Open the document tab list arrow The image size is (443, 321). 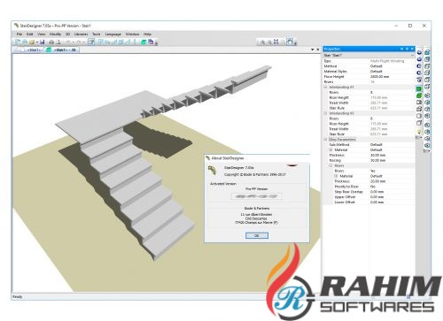click(x=313, y=50)
